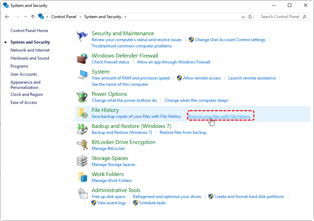Select System and Security in the sidebar
The image size is (314, 221).
30,42
